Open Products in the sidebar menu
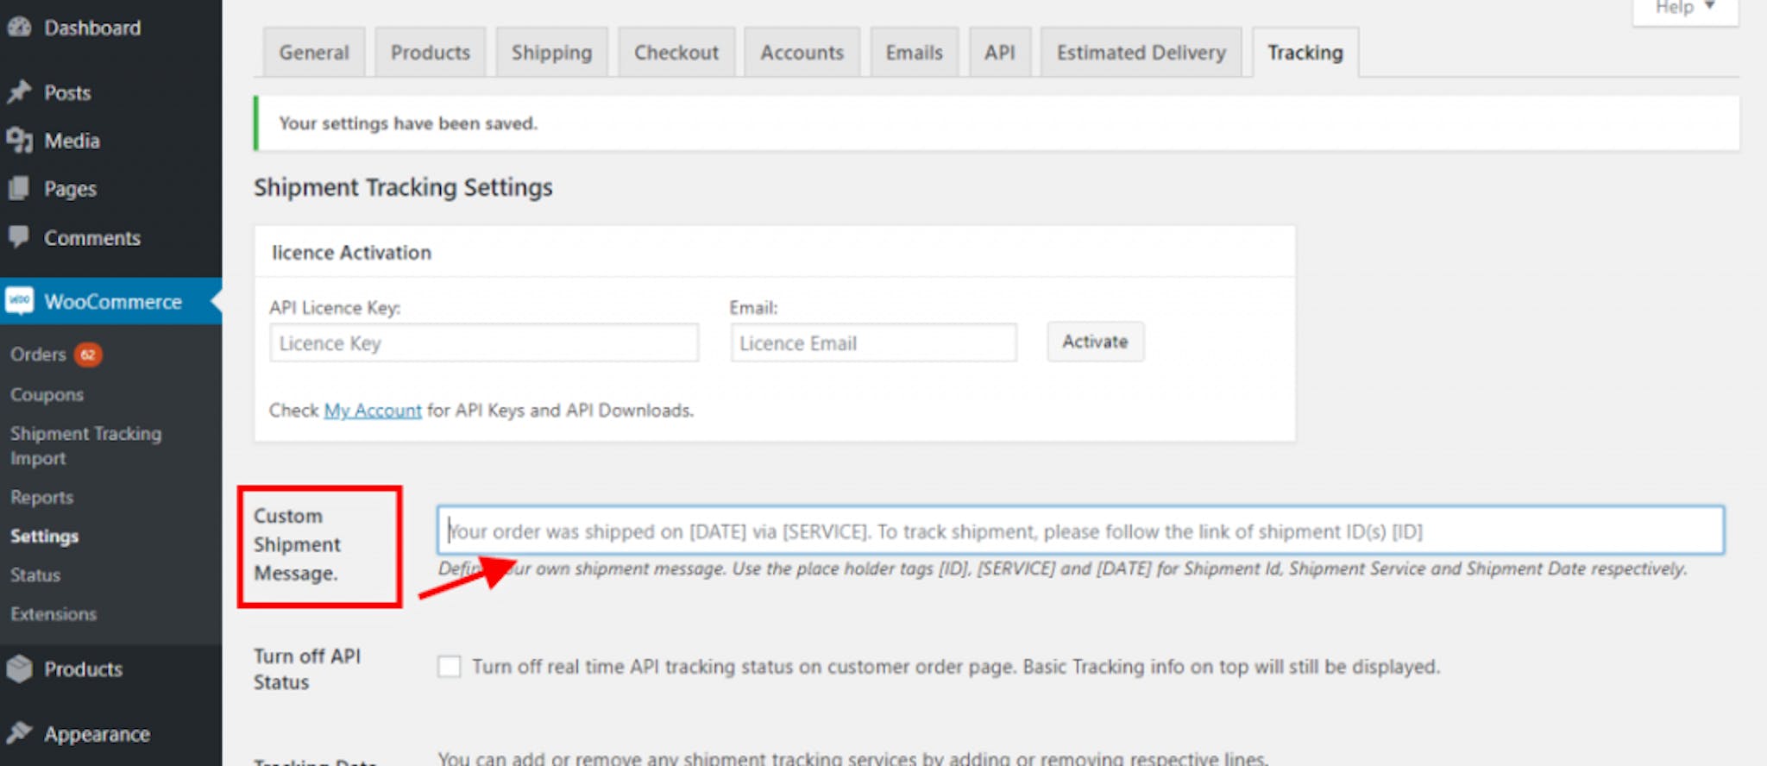This screenshot has height=766, width=1767. [83, 669]
